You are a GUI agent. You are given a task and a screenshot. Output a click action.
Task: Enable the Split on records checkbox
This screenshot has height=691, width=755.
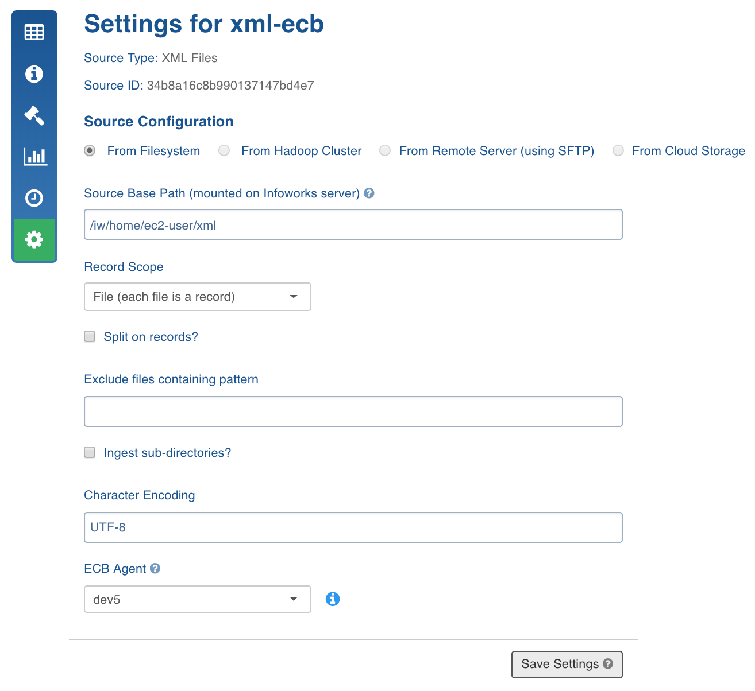click(90, 336)
